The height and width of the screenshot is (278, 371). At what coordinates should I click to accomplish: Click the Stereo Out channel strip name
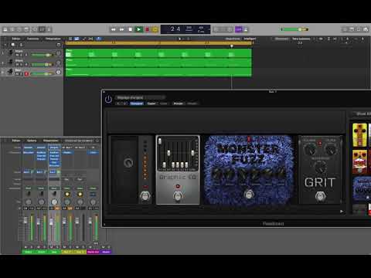click(93, 252)
